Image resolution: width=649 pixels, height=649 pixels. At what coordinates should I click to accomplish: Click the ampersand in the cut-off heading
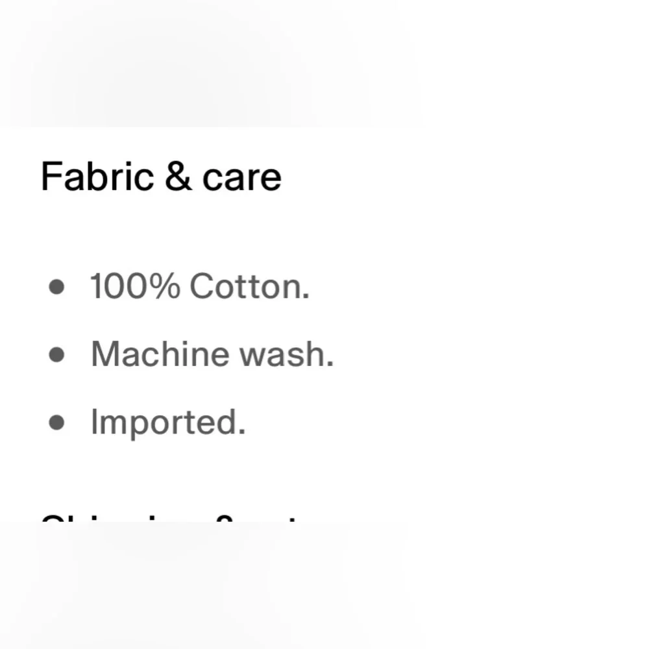pos(225,519)
